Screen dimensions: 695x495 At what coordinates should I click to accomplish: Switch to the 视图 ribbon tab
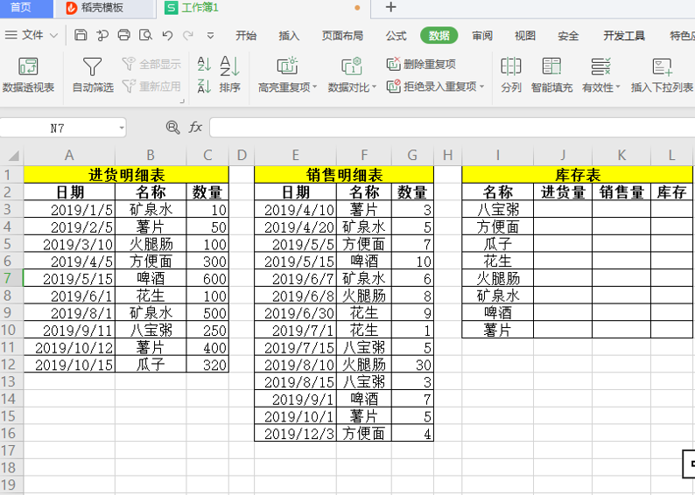[525, 36]
